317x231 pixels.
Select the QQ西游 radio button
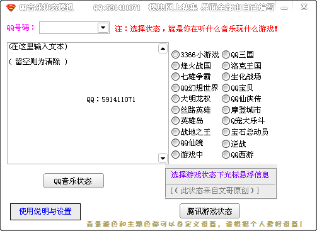click(x=226, y=155)
